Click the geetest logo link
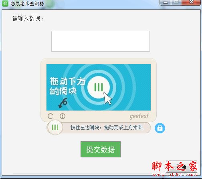Image resolution: width=202 pixels, height=179 pixels. (x=139, y=116)
